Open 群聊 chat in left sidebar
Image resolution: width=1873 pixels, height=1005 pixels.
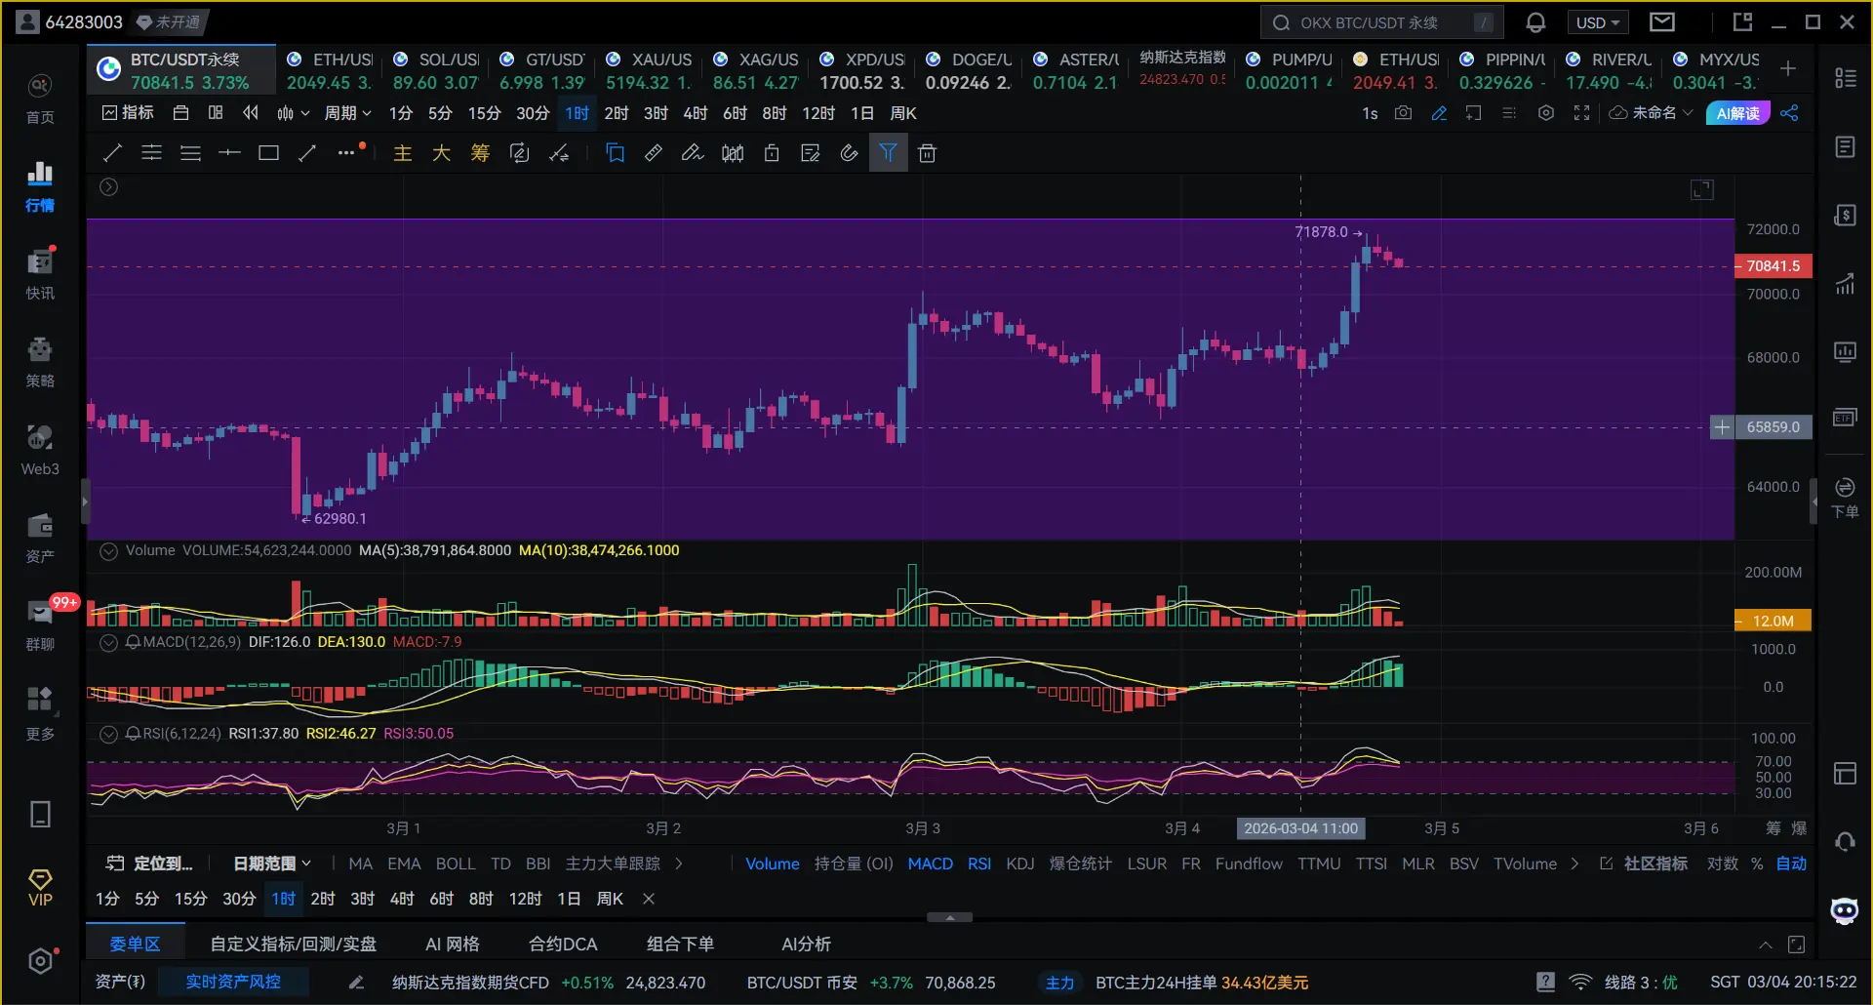coord(40,623)
